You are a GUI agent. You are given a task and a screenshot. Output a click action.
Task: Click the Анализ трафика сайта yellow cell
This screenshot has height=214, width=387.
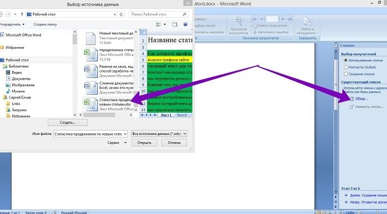tap(170, 60)
